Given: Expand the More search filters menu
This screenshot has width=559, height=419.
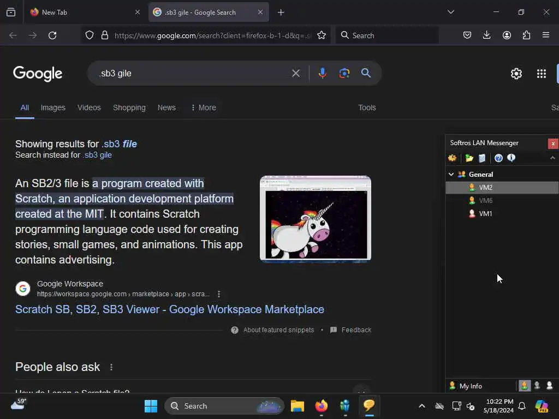Looking at the screenshot, I should pyautogui.click(x=204, y=107).
